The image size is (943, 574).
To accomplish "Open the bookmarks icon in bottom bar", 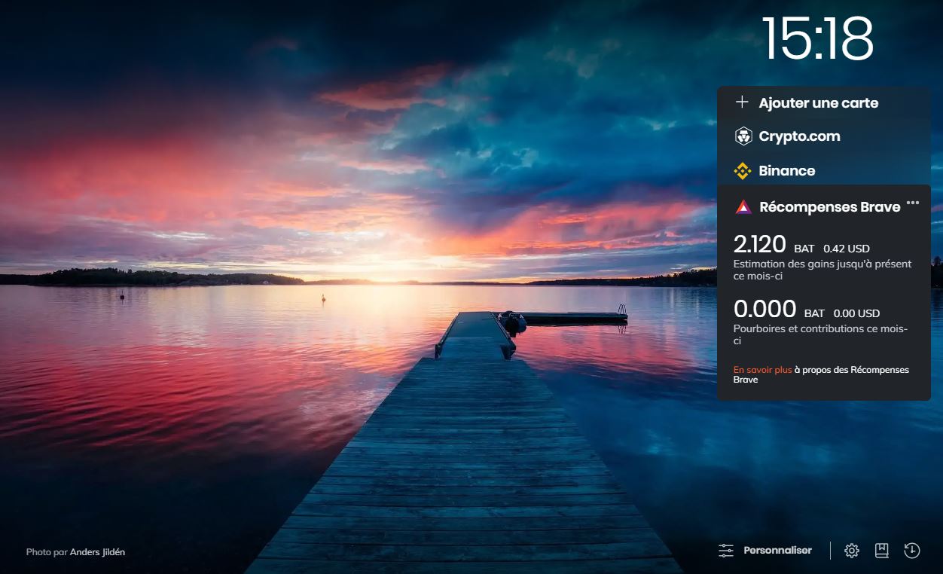I will (x=881, y=551).
